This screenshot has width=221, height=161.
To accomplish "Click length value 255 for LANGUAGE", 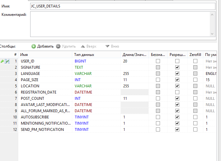I will [126, 74].
